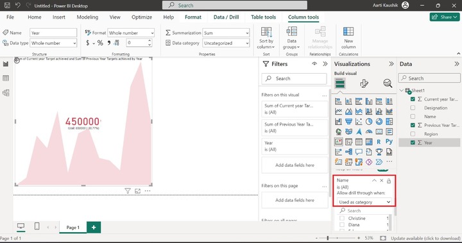Open the Data type dropdown

(53, 43)
